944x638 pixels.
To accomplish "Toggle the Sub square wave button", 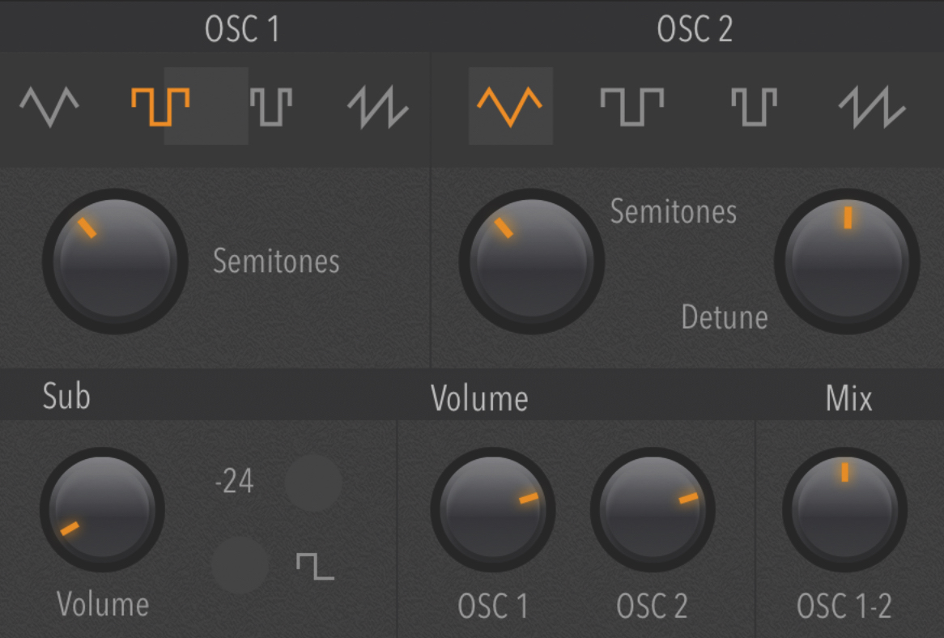I will tap(240, 564).
